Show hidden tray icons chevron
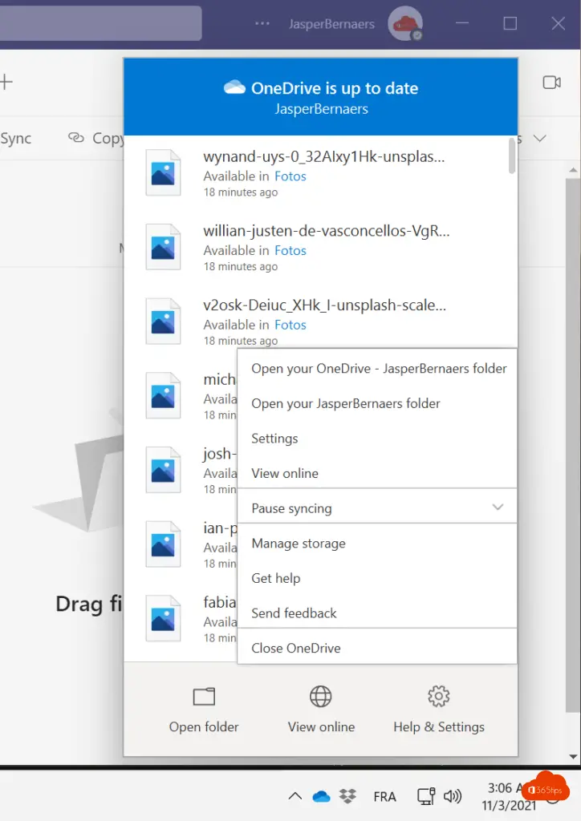 pos(295,796)
